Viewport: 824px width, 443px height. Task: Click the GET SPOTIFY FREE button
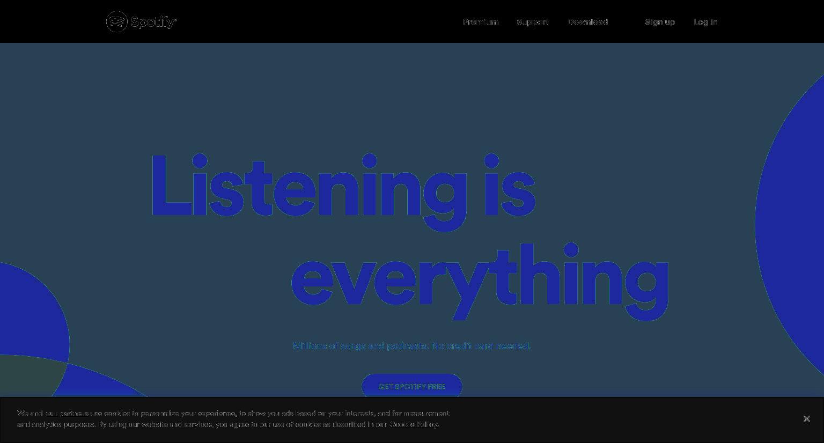412,386
